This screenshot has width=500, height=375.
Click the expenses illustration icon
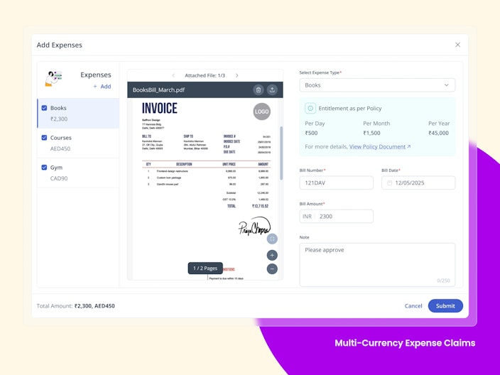[x=53, y=78]
